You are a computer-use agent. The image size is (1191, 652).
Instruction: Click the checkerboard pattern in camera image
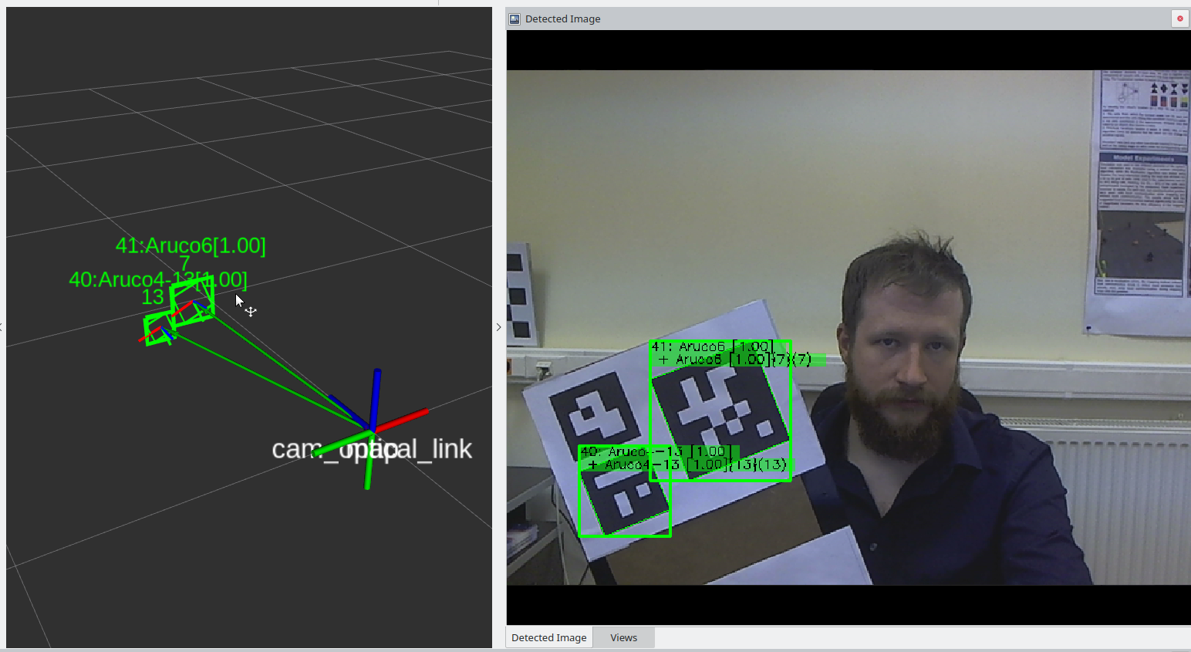coord(519,293)
